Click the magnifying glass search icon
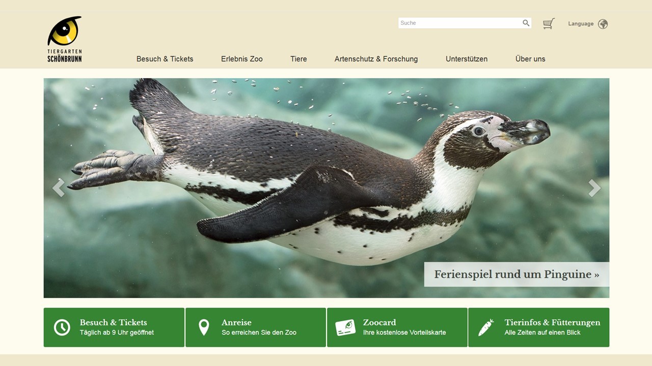 [526, 23]
